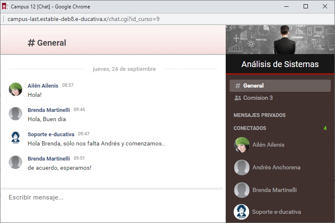Click the CONECTADOS section header
This screenshot has height=223, width=335.
tap(250, 128)
